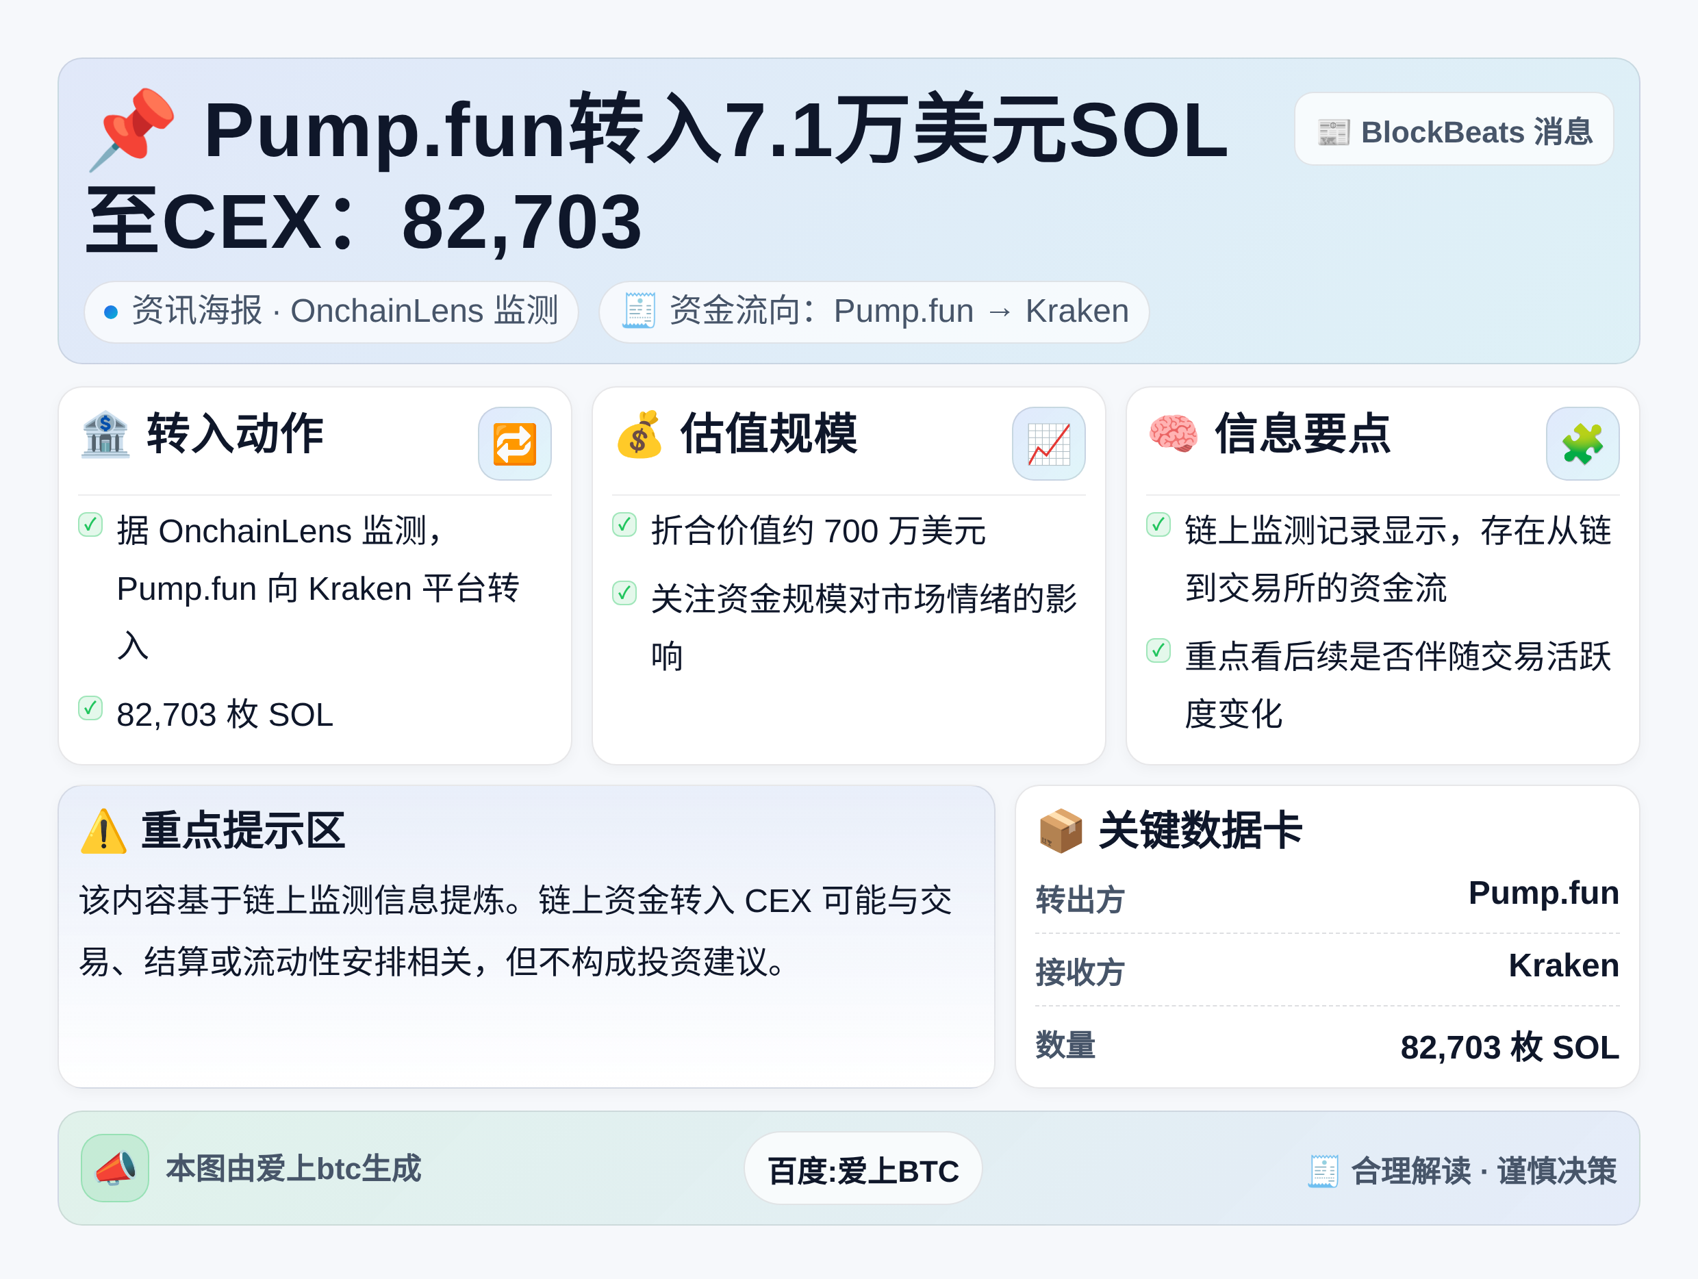Click the megaphone icon in the footer
This screenshot has height=1279, width=1698.
pyautogui.click(x=115, y=1169)
